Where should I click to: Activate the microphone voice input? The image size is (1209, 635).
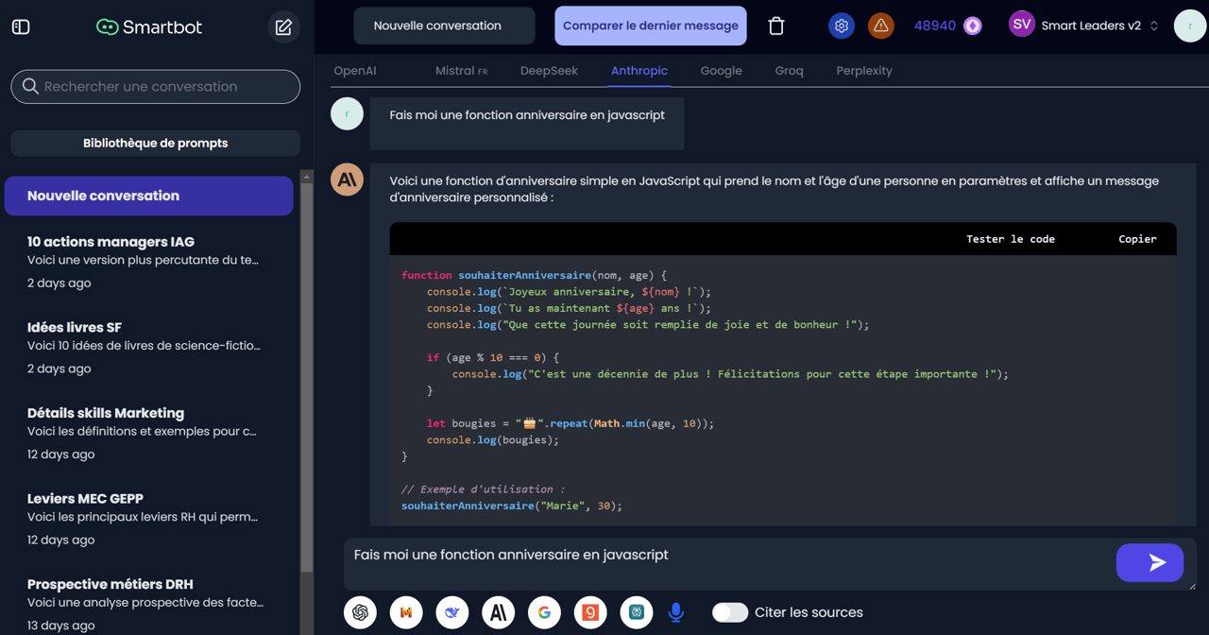[x=676, y=612]
